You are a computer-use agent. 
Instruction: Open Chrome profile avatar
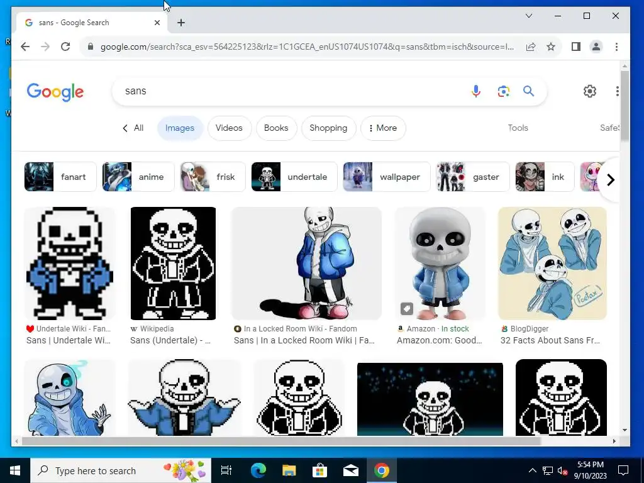596,47
